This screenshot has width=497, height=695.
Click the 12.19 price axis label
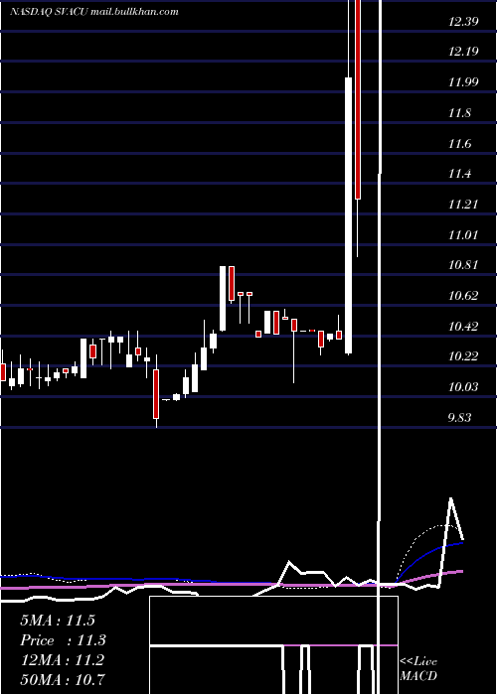tap(463, 52)
